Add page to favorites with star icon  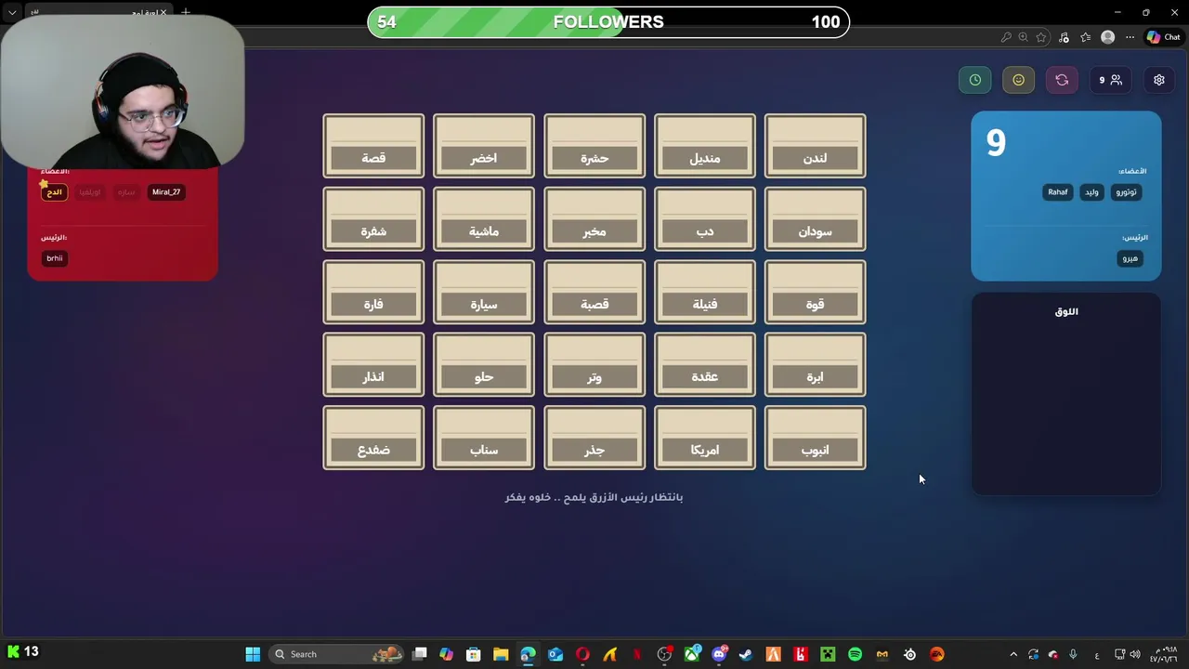tap(1041, 37)
